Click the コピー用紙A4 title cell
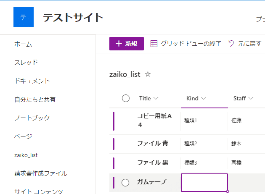 (x=154, y=120)
